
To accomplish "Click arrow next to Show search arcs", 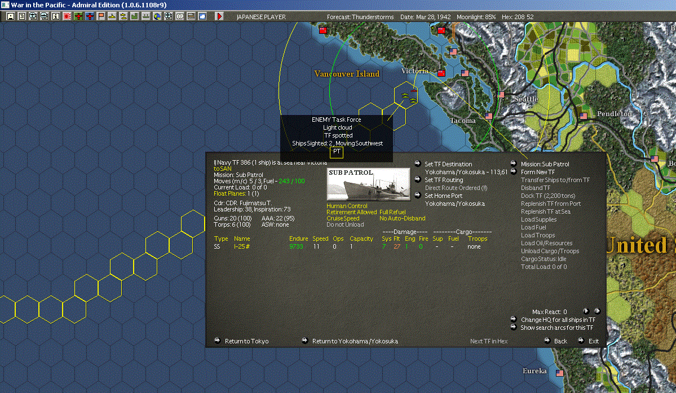I will (x=514, y=327).
